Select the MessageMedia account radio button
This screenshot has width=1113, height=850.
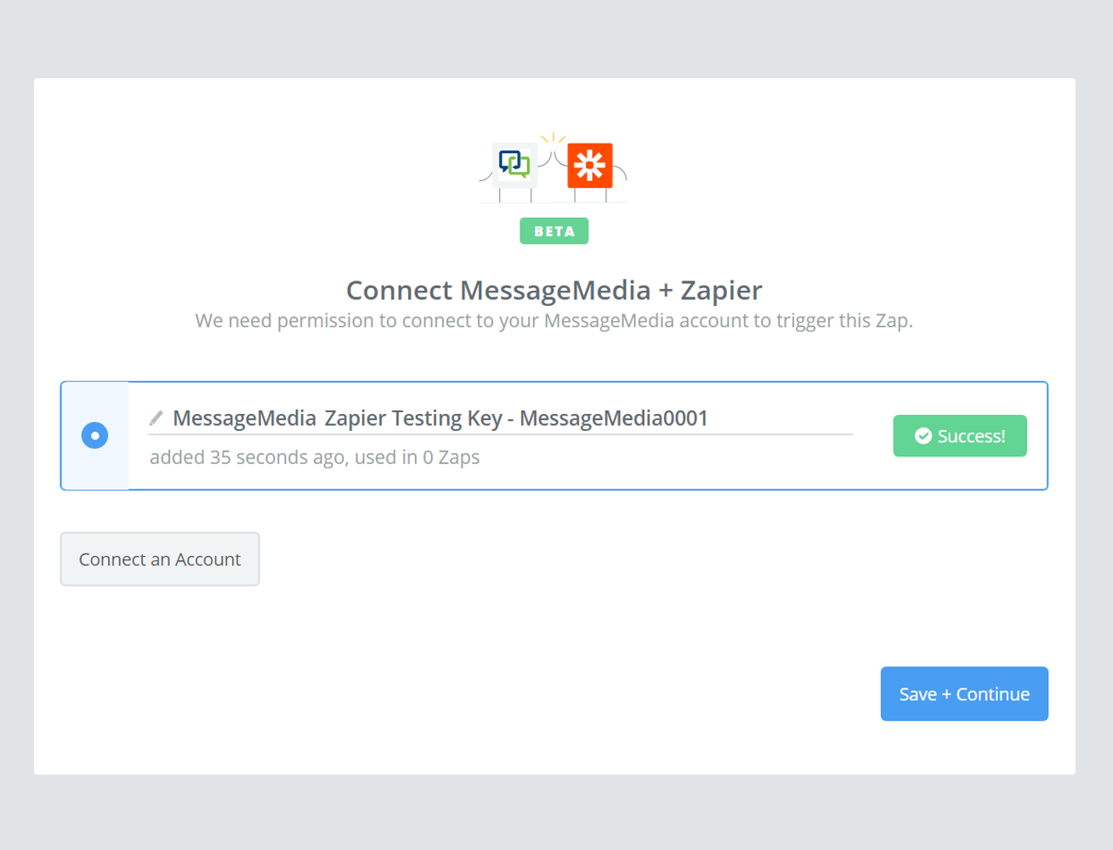click(x=94, y=436)
